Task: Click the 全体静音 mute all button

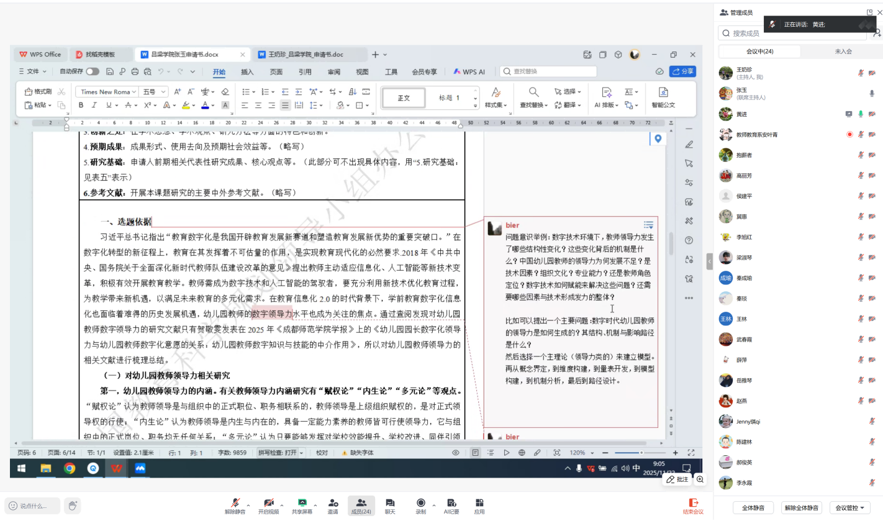Action: point(752,508)
